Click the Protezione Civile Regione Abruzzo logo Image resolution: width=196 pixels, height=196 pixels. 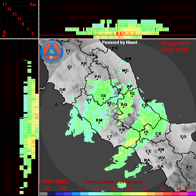[52, 52]
